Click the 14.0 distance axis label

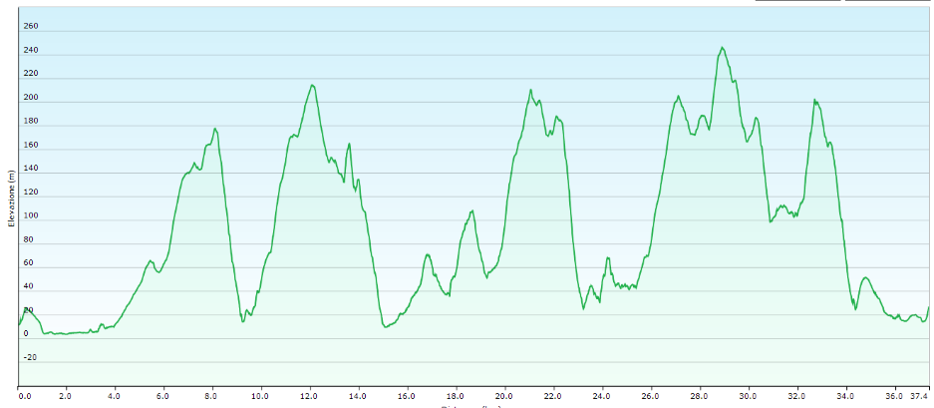pyautogui.click(x=358, y=395)
